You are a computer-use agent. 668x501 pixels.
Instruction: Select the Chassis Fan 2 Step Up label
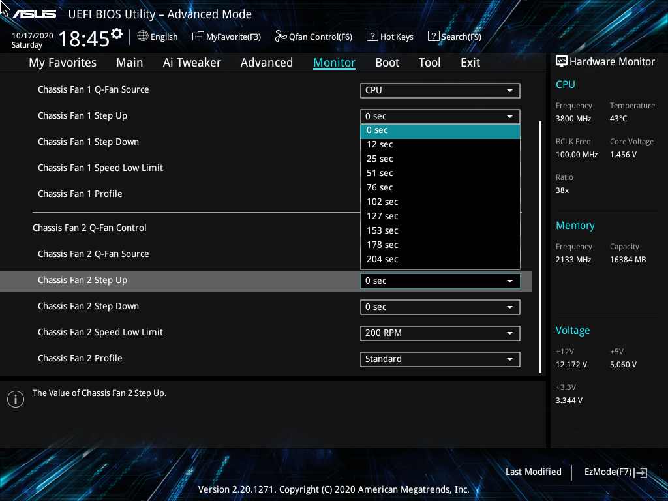tap(82, 281)
